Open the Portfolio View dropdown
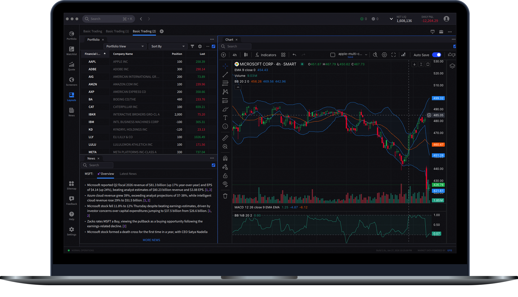The height and width of the screenshot is (297, 518). (125, 46)
